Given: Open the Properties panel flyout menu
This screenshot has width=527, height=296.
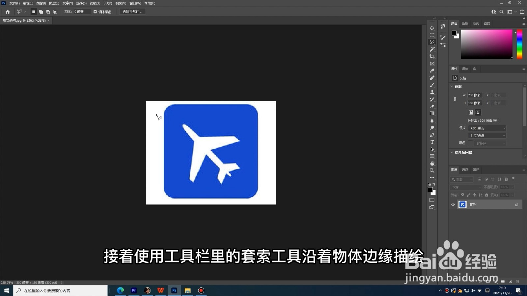Looking at the screenshot, I should [x=524, y=69].
